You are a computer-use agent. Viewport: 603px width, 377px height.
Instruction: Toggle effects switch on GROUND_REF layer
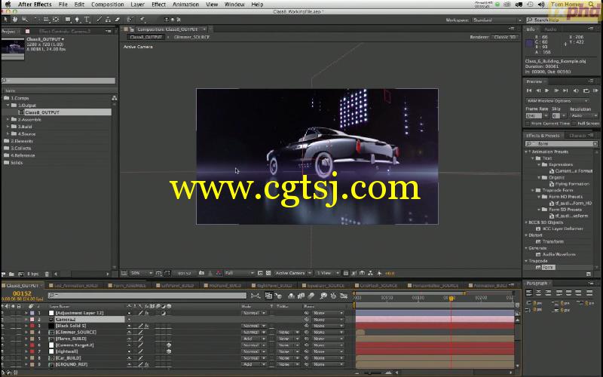pyautogui.click(x=146, y=364)
